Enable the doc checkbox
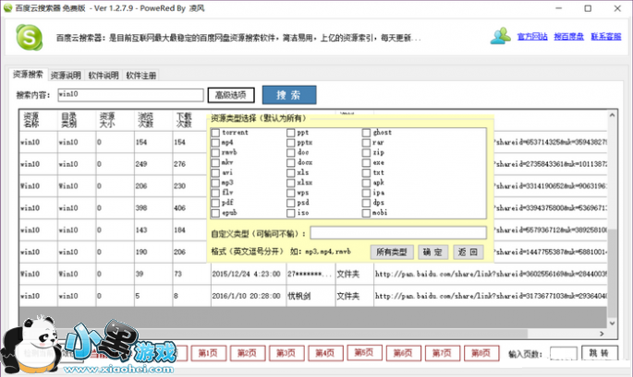Viewport: 633px width, 377px height. point(291,153)
